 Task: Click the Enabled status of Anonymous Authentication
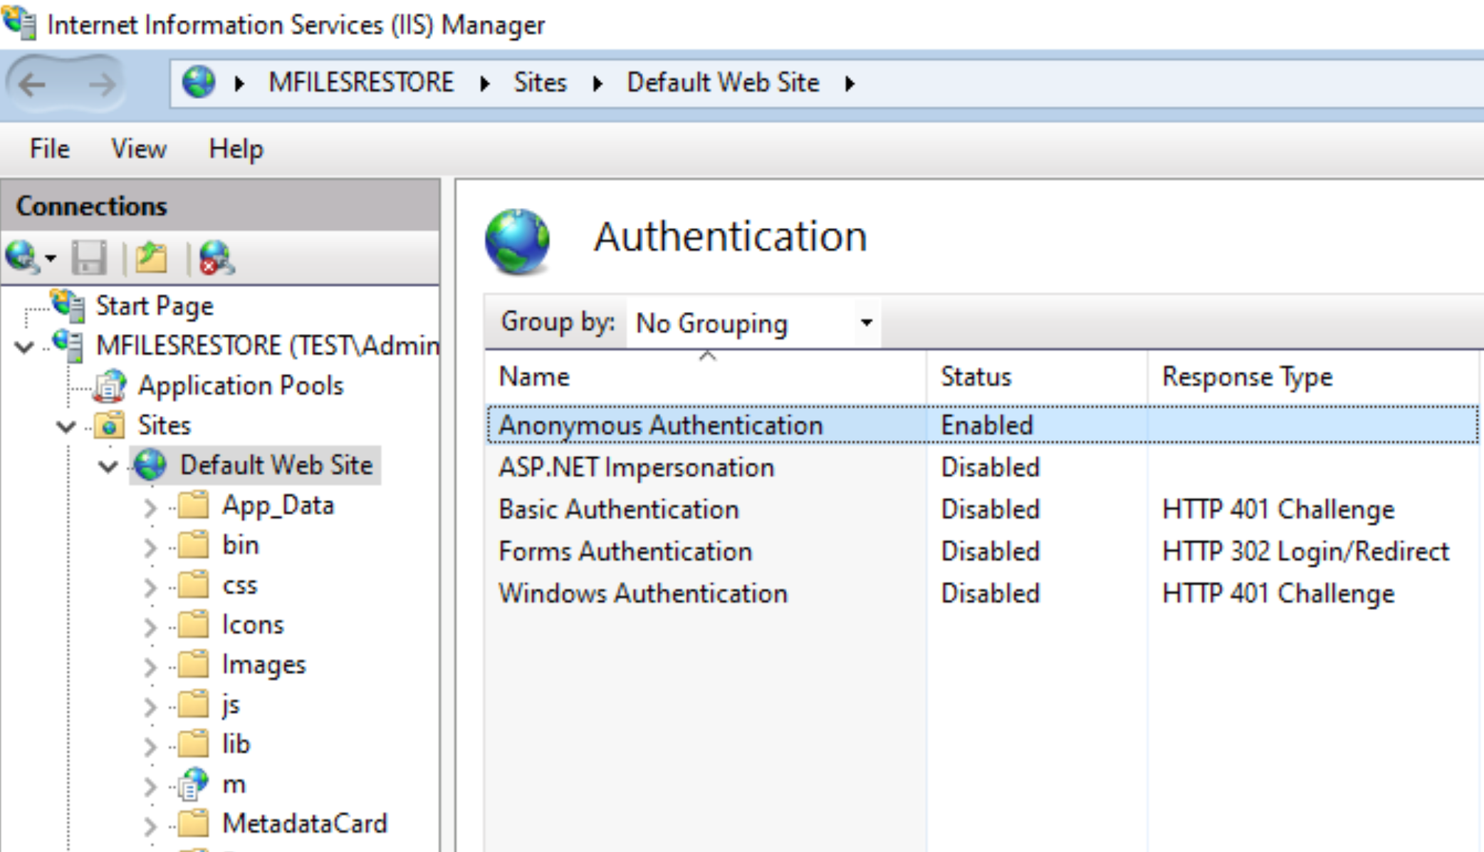coord(987,425)
